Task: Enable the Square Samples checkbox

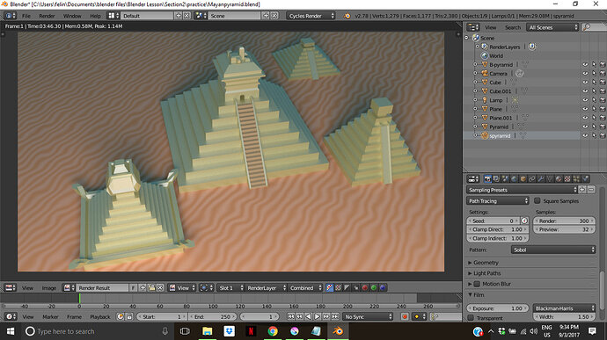Action: point(537,201)
